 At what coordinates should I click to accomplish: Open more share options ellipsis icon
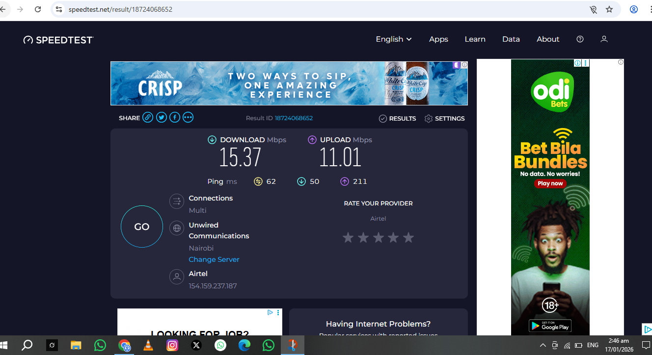pos(189,118)
